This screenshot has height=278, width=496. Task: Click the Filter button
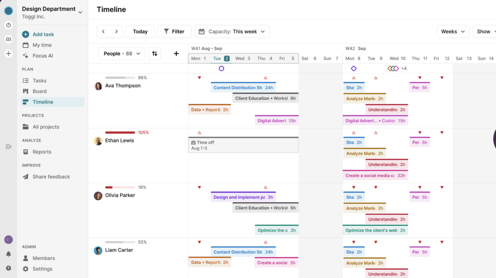click(x=174, y=31)
